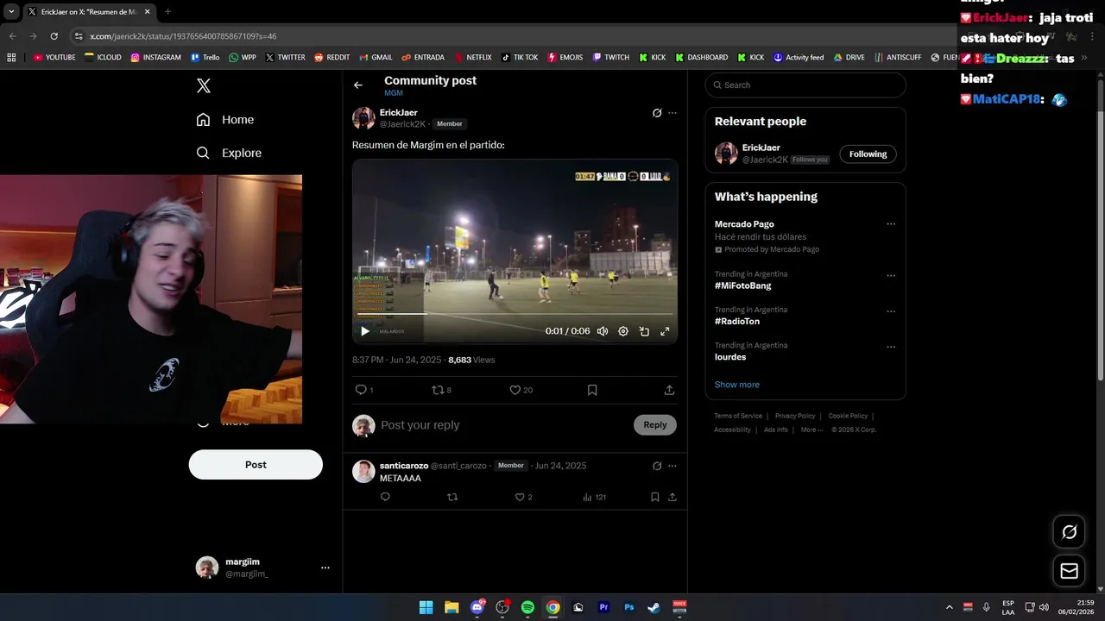Open Premiere Pro from the taskbar

tap(603, 607)
